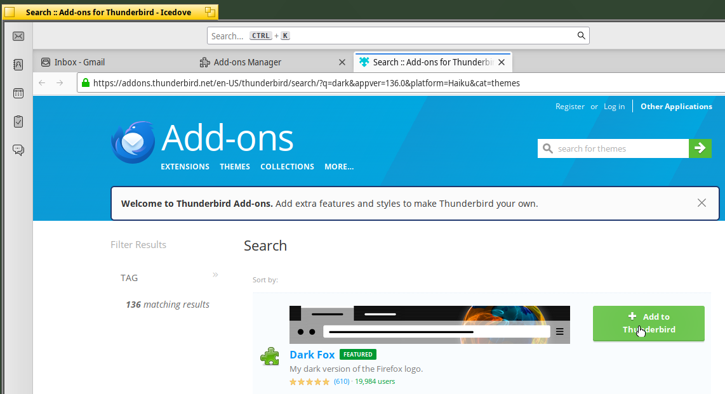Focus the search for themes field
Image resolution: width=725 pixels, height=394 pixels.
(x=613, y=148)
